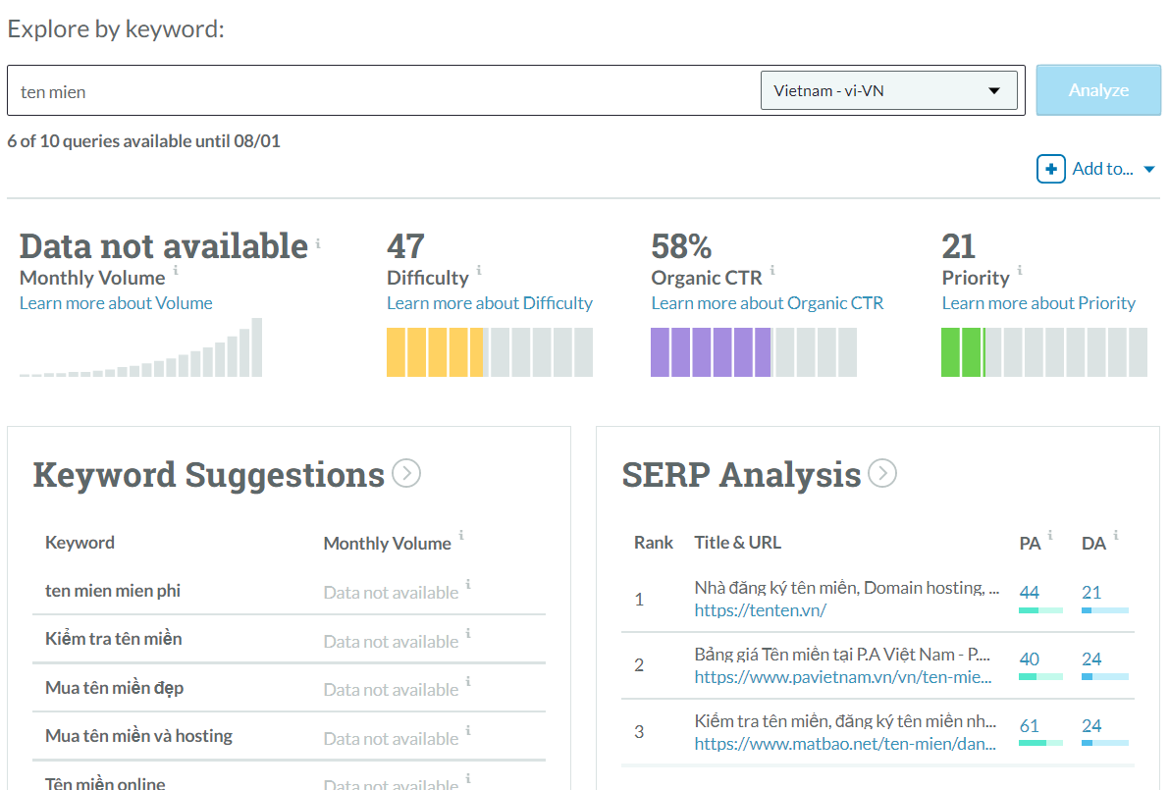Click the info icon next to Difficulty
1169x790 pixels.
(x=479, y=271)
